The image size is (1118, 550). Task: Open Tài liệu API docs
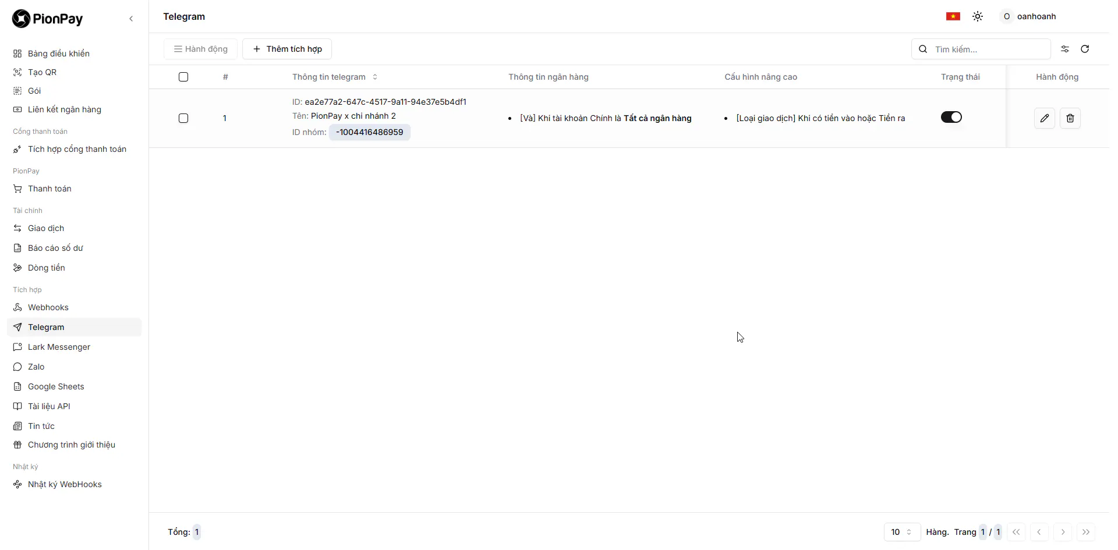coord(74,406)
